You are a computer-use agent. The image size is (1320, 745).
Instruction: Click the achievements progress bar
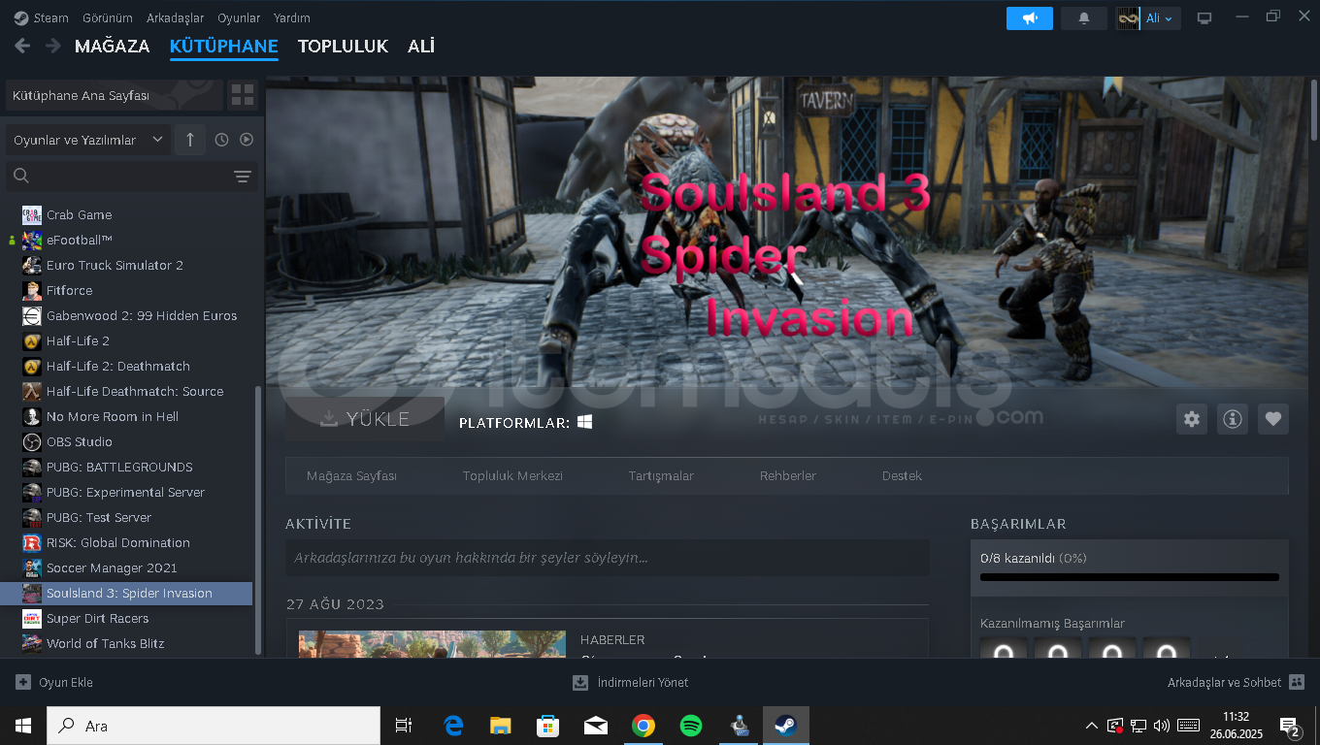[1130, 577]
